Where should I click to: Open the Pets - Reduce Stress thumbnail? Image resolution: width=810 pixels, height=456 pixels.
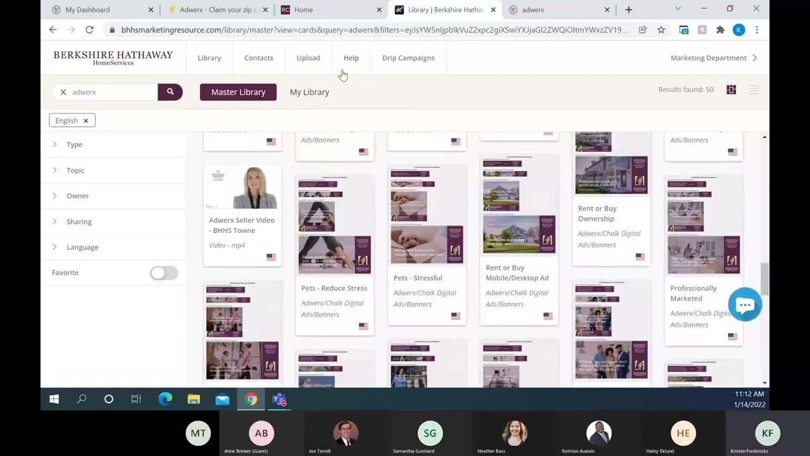tap(335, 227)
